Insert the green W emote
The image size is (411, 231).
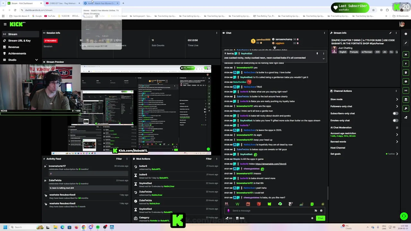[237, 204]
